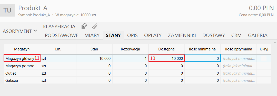Toggle Ukryj checkbox for Magazyn główny

click(x=264, y=58)
